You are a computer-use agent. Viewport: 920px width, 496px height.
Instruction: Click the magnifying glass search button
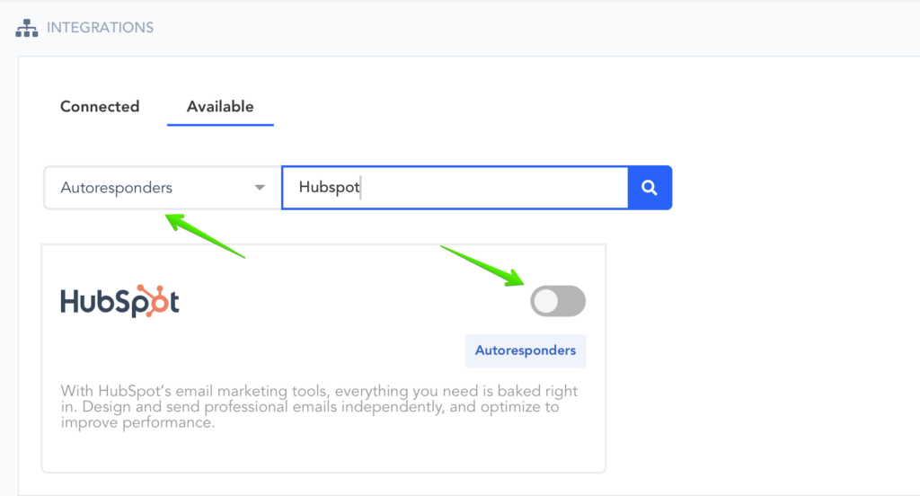[x=650, y=188]
